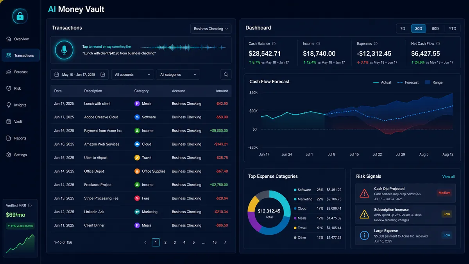Open the Risk section in sidebar
469x264 pixels.
tap(20, 89)
